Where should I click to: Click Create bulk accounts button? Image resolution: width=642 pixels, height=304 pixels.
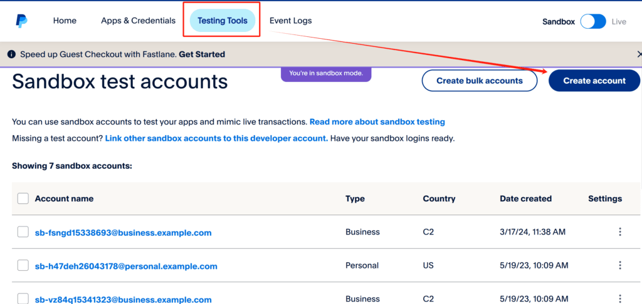[480, 81]
